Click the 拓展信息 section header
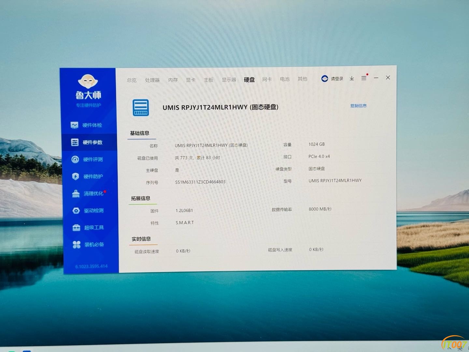This screenshot has width=469, height=352. coord(141,198)
